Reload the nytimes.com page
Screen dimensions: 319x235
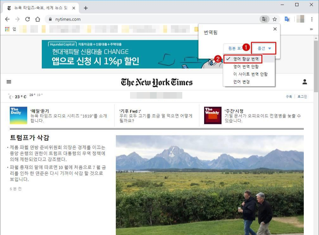[27, 19]
